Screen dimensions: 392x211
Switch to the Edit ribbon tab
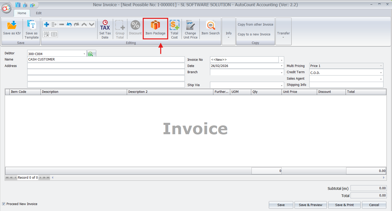(x=39, y=13)
